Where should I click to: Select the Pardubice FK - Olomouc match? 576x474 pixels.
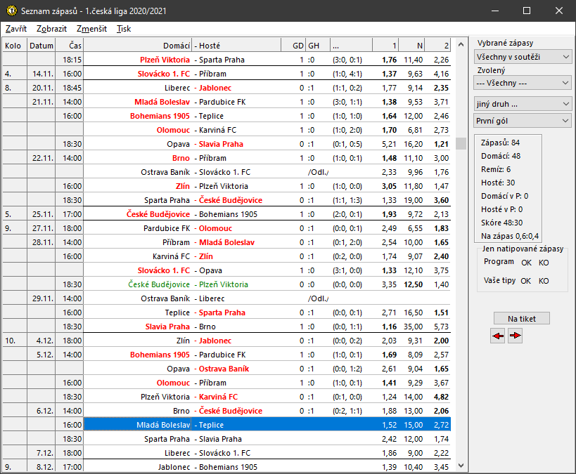(267, 228)
